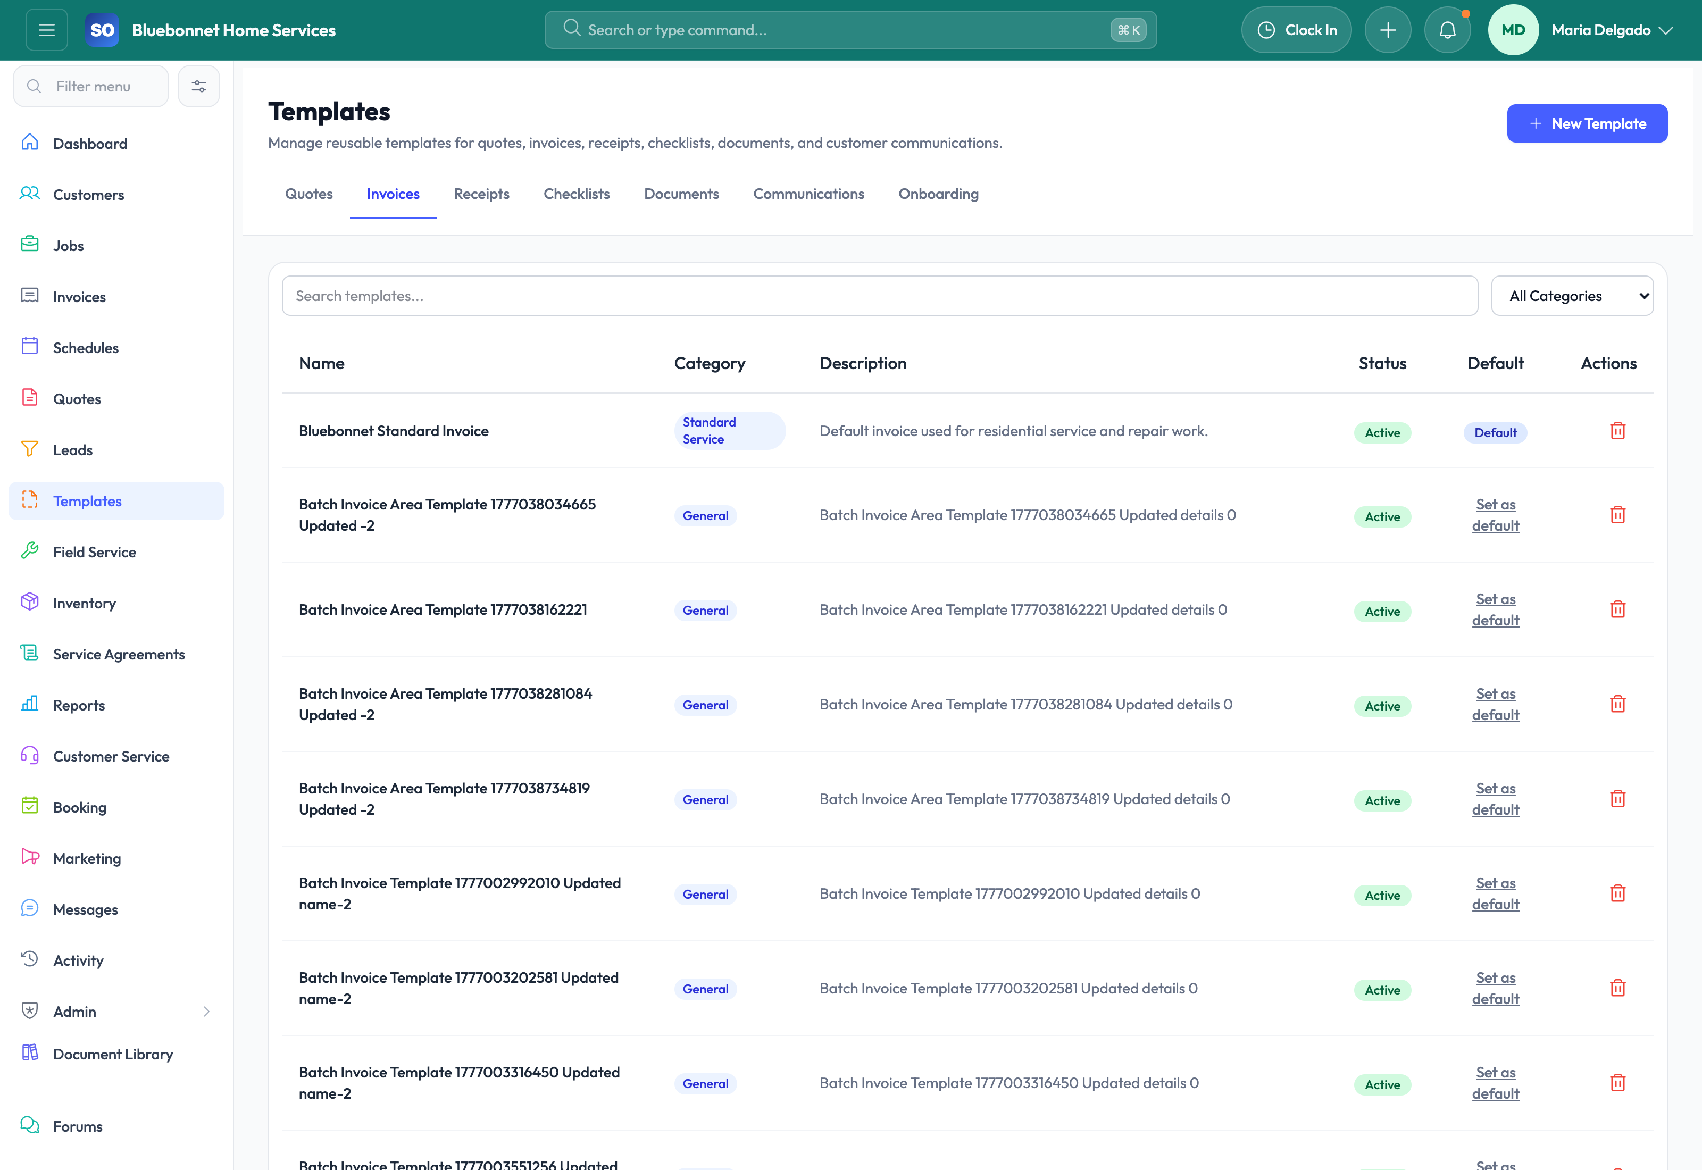Focus the Search or type command box

pyautogui.click(x=850, y=30)
